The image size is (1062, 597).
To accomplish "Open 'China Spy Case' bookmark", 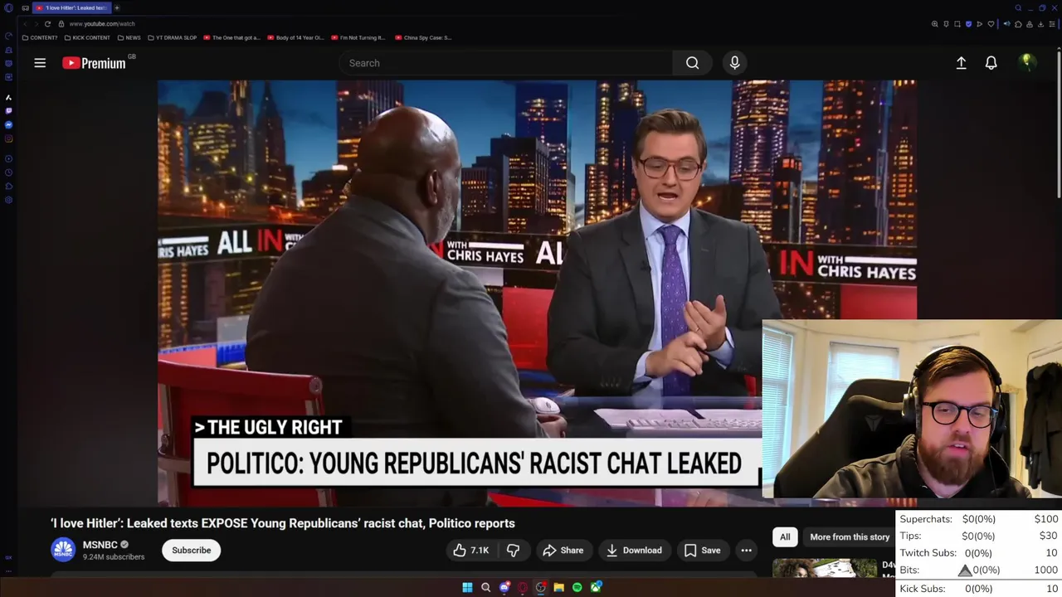I will (x=423, y=37).
